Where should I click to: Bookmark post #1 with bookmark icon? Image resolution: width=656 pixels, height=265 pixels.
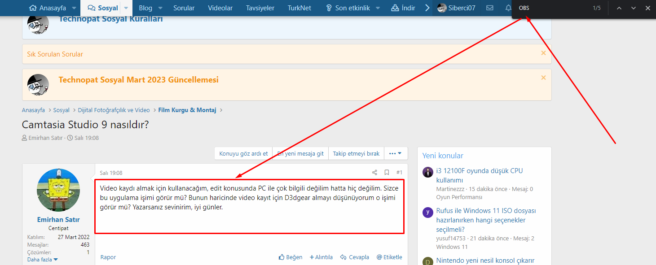387,172
